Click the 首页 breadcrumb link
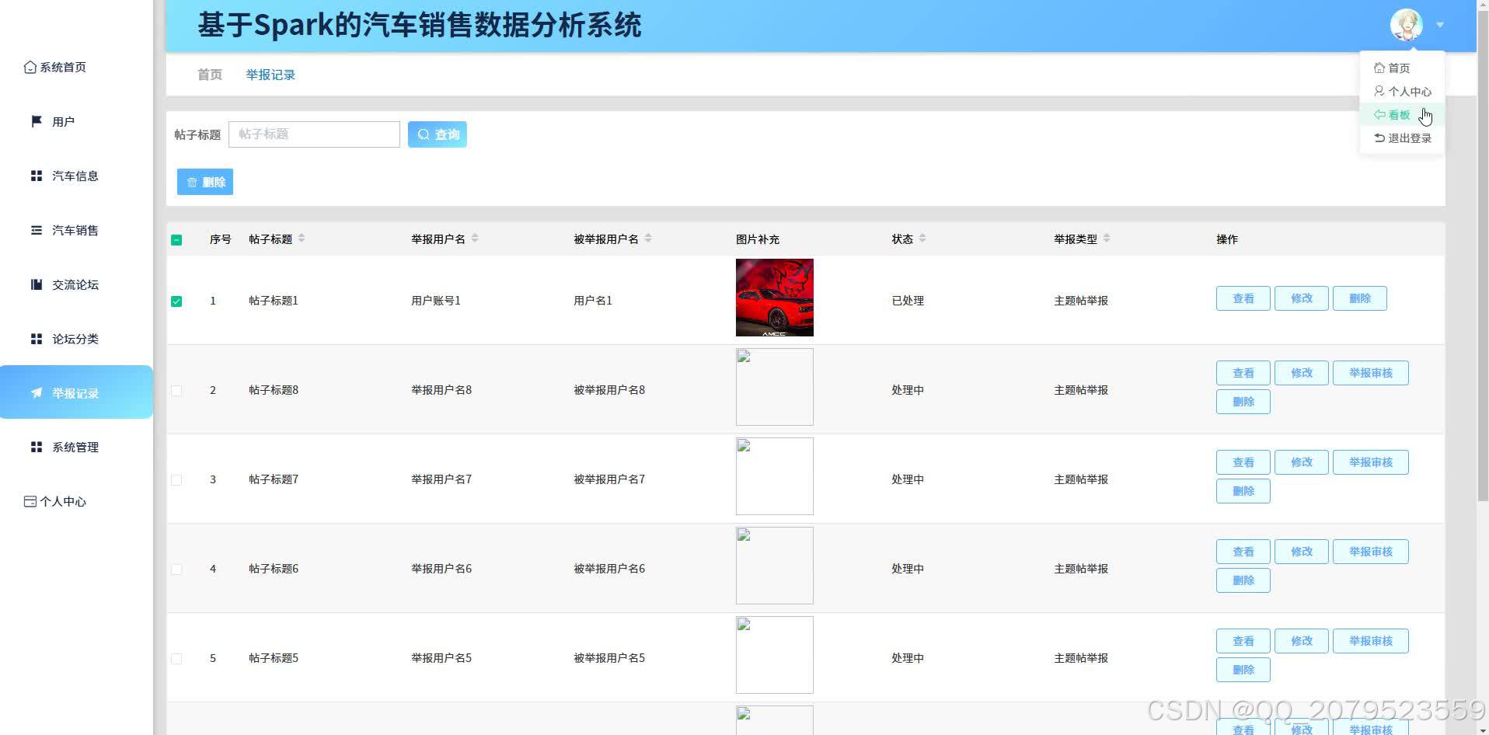The width and height of the screenshot is (1489, 735). tap(210, 75)
